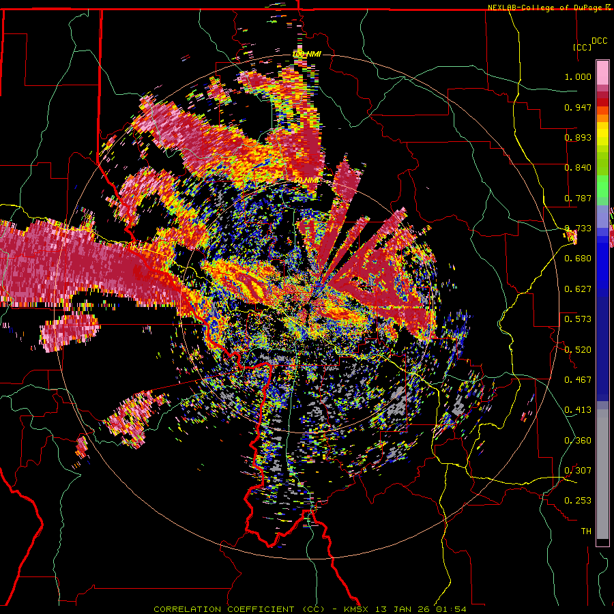The height and width of the screenshot is (614, 614).
Task: Click the 0.893 scale value
Action: tap(578, 137)
